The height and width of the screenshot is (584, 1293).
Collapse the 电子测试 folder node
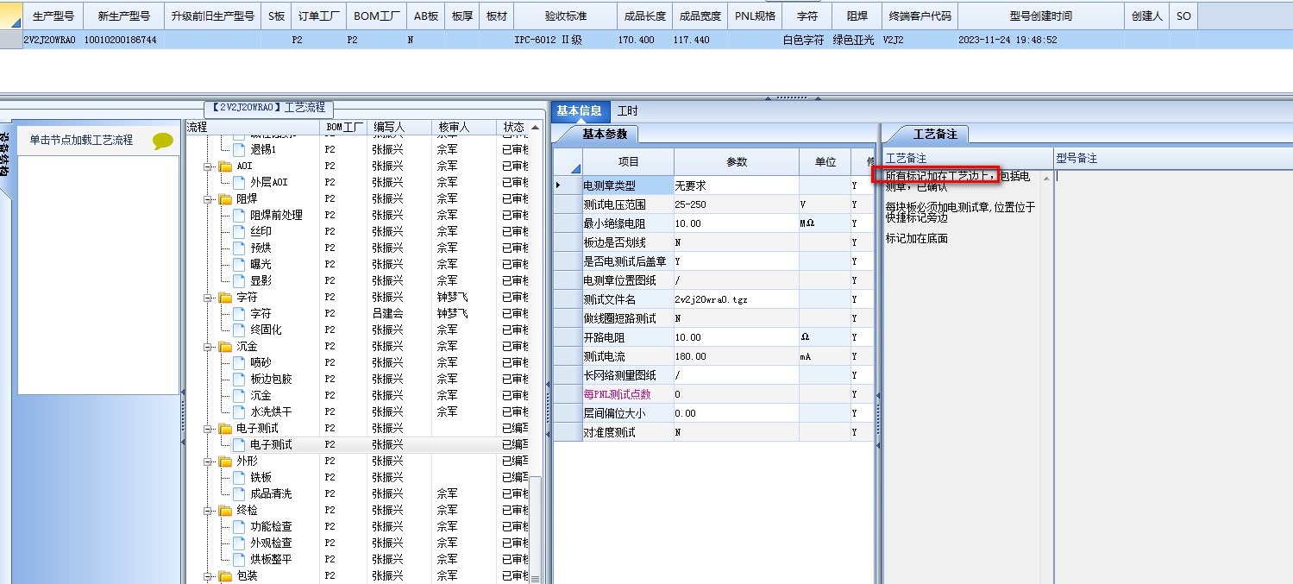208,429
